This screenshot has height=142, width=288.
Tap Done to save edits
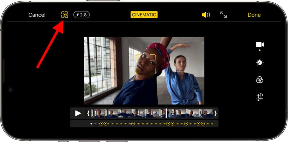click(254, 15)
